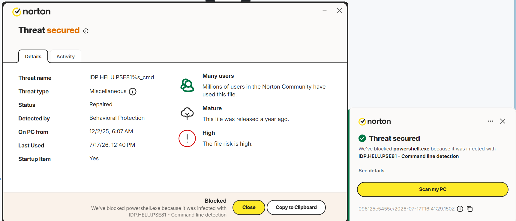Image resolution: width=516 pixels, height=221 pixels.
Task: Switch to the Activity tab
Action: point(66,56)
